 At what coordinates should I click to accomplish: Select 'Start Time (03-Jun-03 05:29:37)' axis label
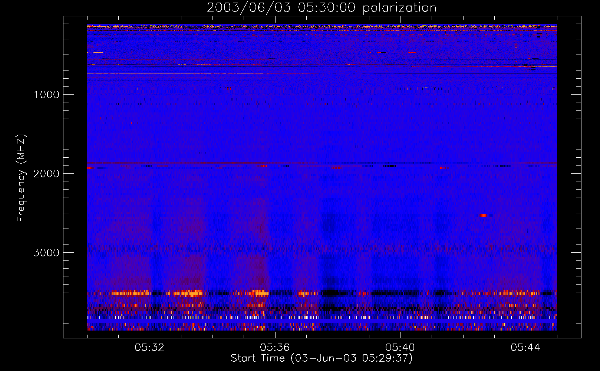click(x=322, y=358)
